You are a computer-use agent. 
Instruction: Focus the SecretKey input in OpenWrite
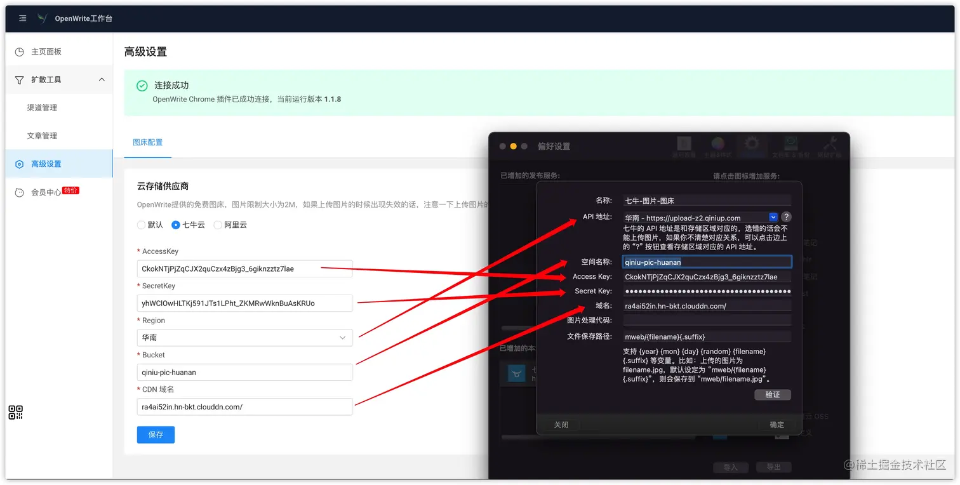coord(244,303)
